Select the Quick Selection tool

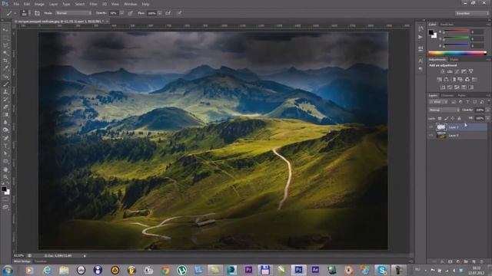5,53
